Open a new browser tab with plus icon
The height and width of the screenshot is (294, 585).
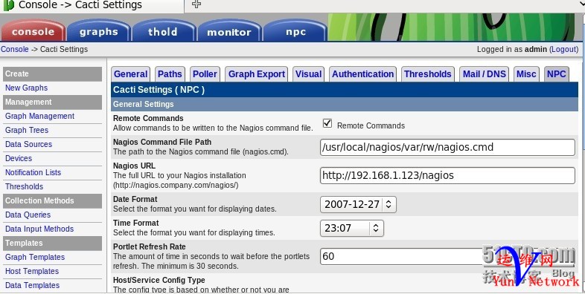(196, 4)
